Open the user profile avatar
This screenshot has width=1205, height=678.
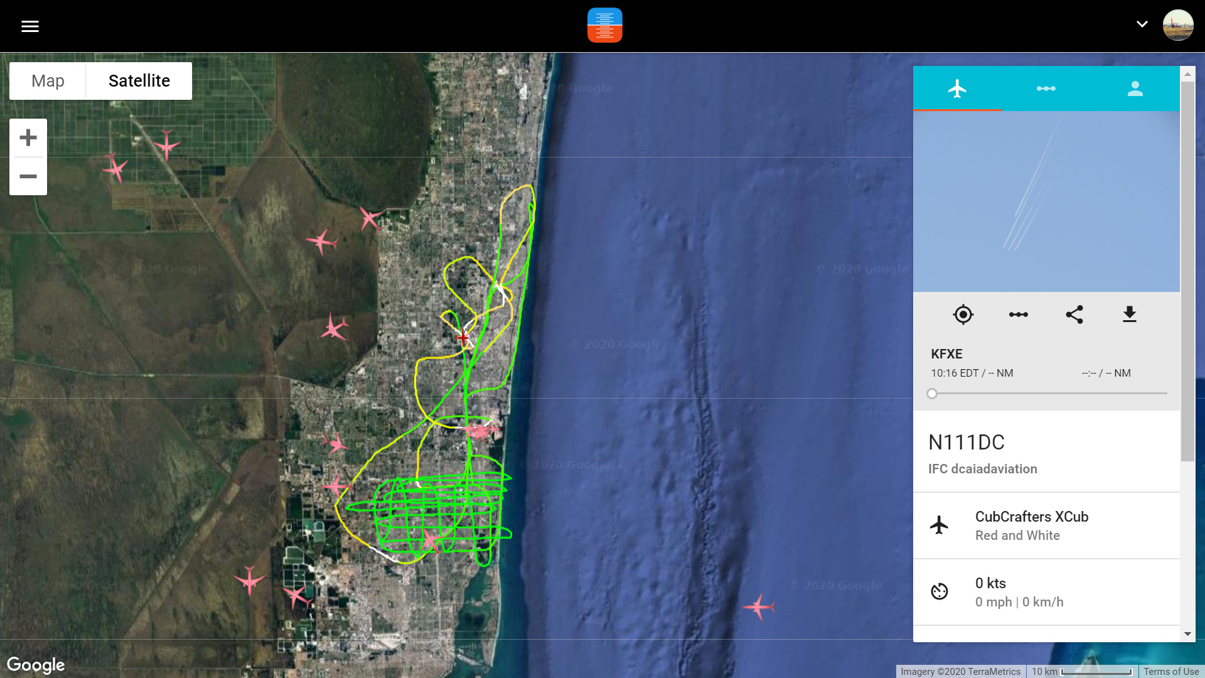(1177, 25)
